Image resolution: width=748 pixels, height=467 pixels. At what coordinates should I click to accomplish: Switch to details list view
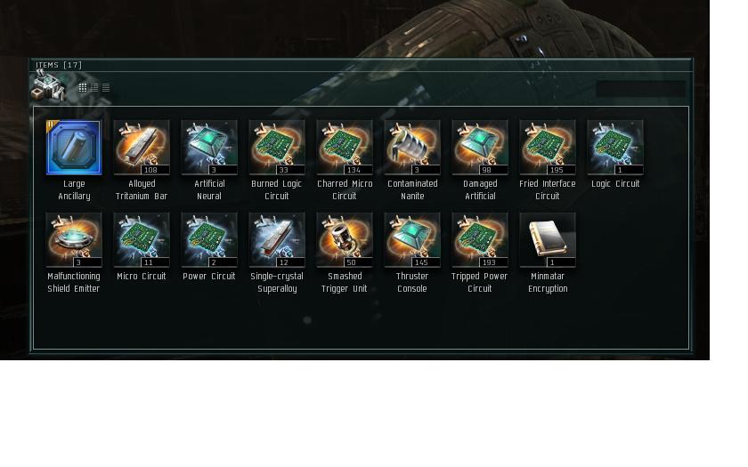click(x=106, y=88)
